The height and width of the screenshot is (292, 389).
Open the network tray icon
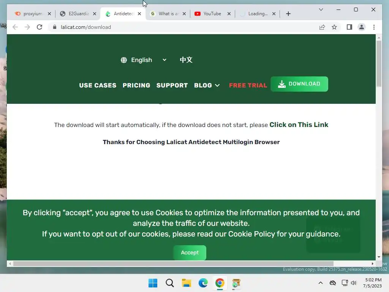point(345,283)
